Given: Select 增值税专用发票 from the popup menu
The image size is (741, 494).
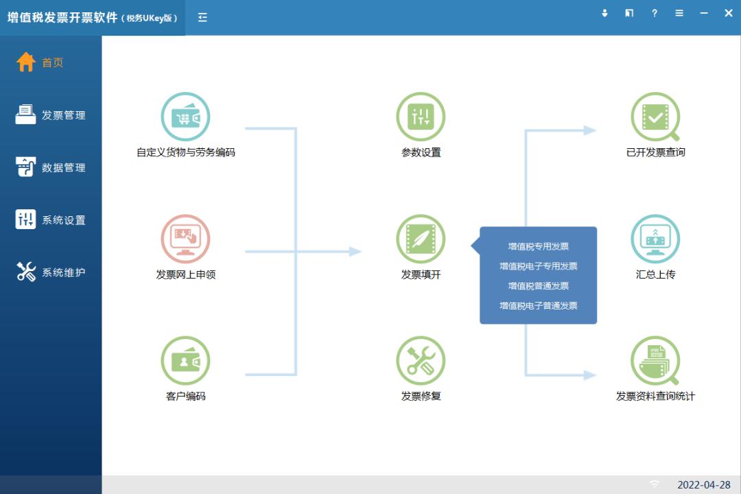Looking at the screenshot, I should point(539,246).
